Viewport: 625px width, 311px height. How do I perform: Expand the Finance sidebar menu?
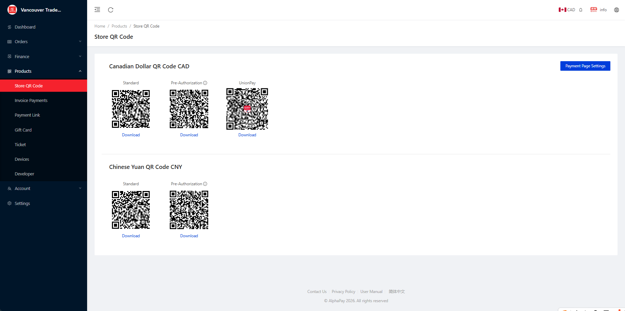pos(44,56)
